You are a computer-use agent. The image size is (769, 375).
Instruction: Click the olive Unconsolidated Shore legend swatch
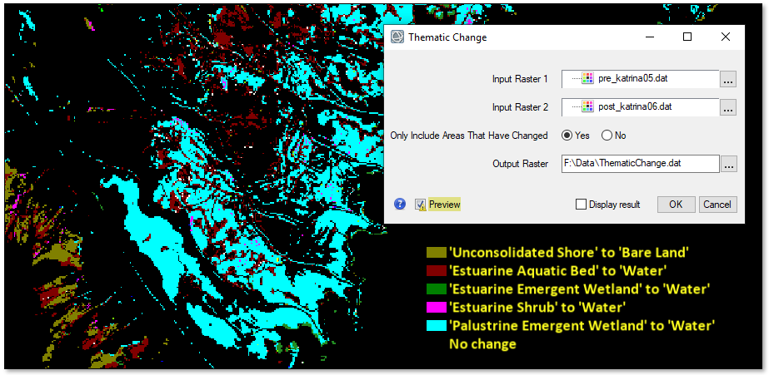pos(436,252)
